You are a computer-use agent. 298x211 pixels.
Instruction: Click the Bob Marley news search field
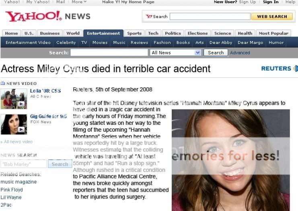[x=24, y=164]
